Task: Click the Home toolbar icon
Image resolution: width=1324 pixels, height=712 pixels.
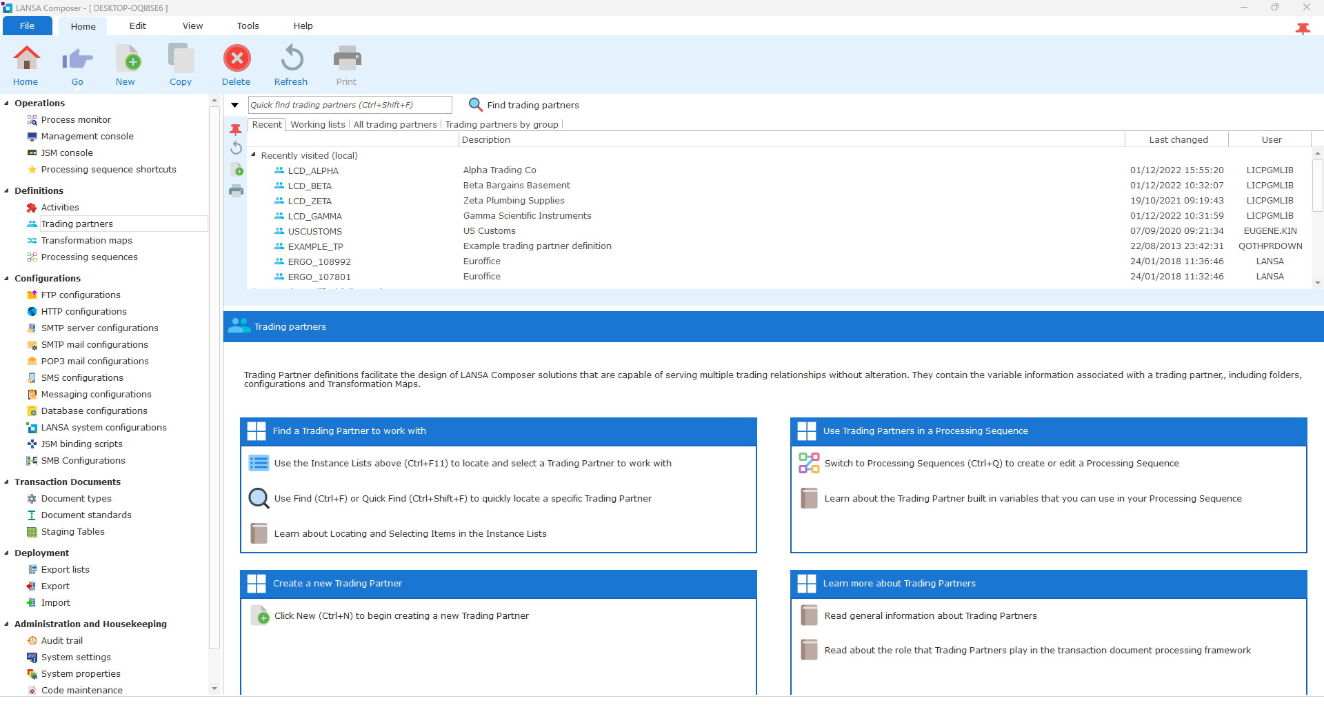Action: [26, 59]
